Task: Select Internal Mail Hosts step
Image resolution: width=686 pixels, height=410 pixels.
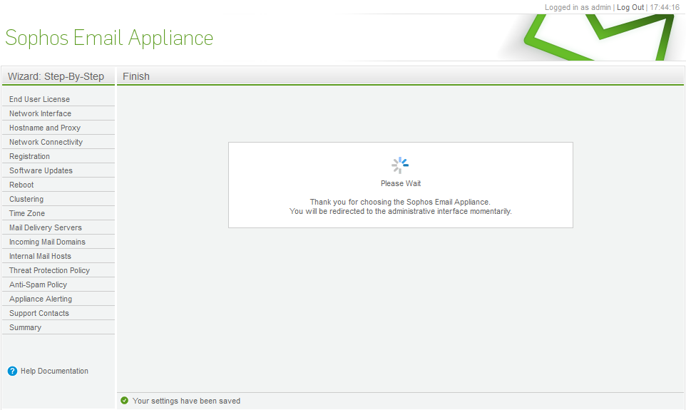Action: point(40,257)
